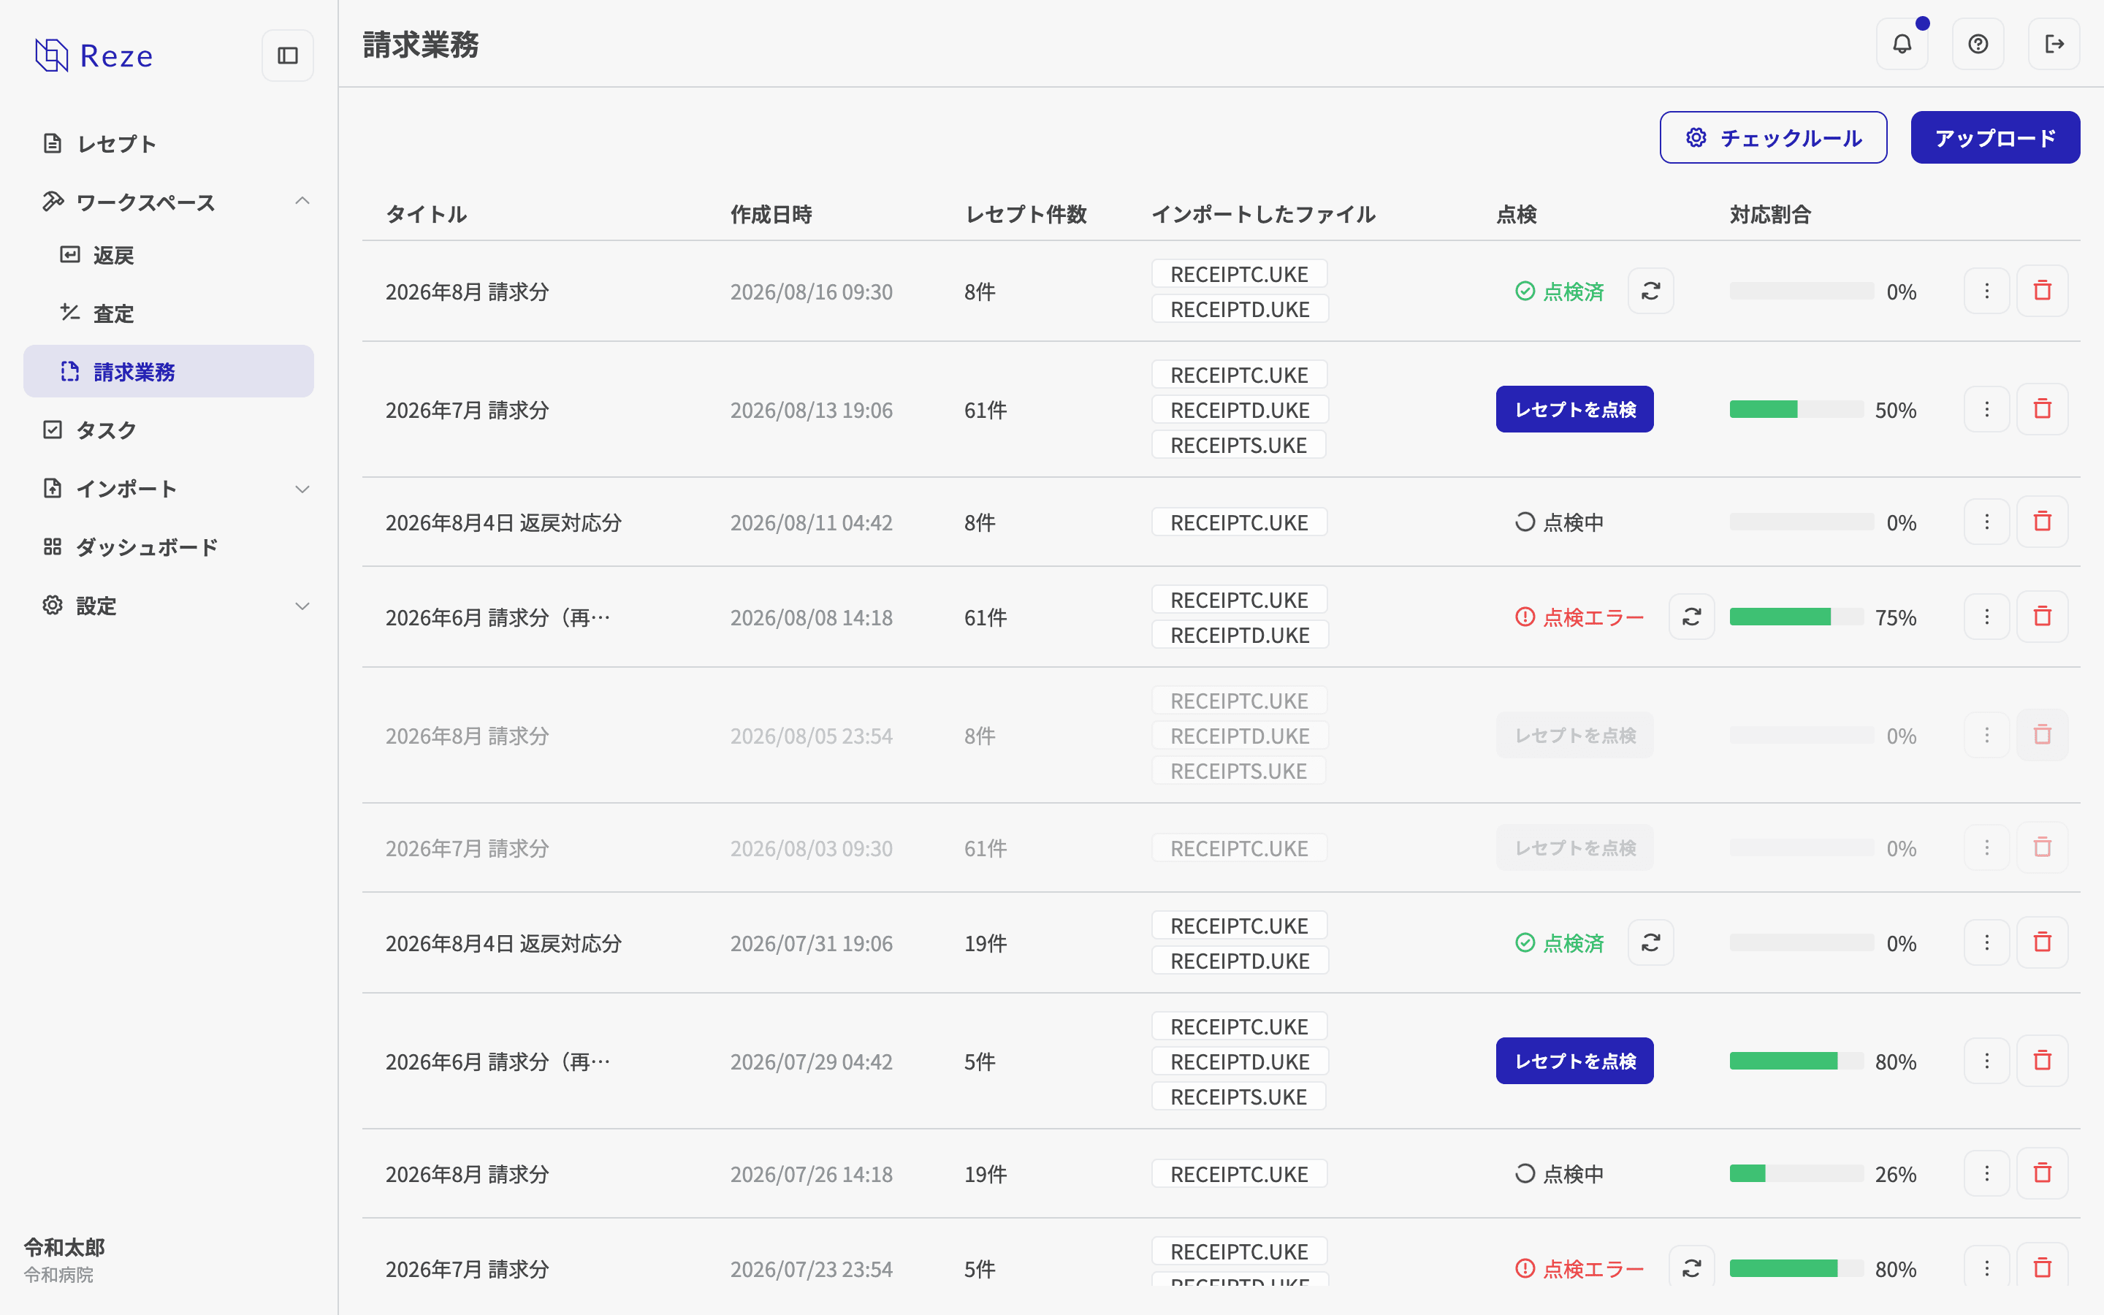
Task: Click title 2026年8月4日 返戻対応分 dated 2026/08/11
Action: pos(503,522)
